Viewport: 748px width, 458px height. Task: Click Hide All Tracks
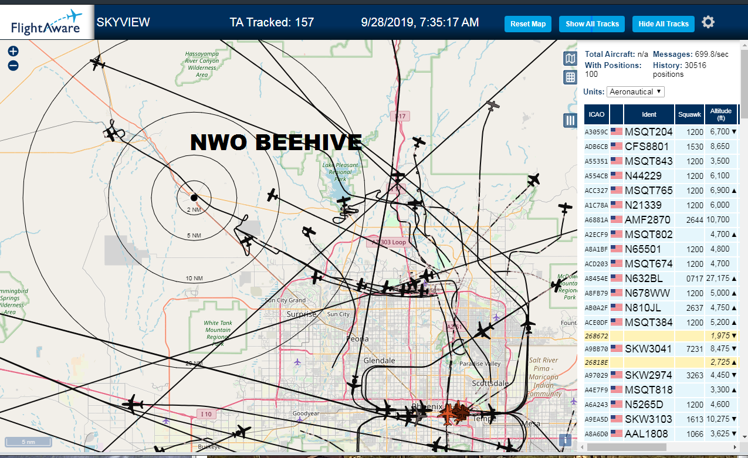click(664, 24)
